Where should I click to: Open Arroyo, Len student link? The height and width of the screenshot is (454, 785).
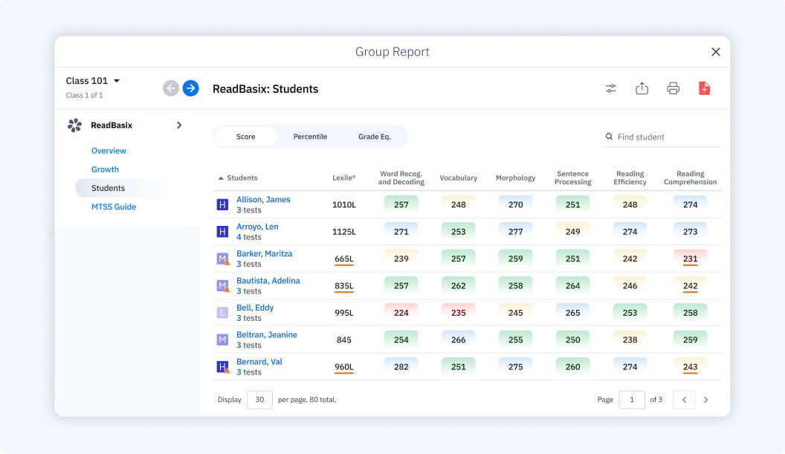257,226
